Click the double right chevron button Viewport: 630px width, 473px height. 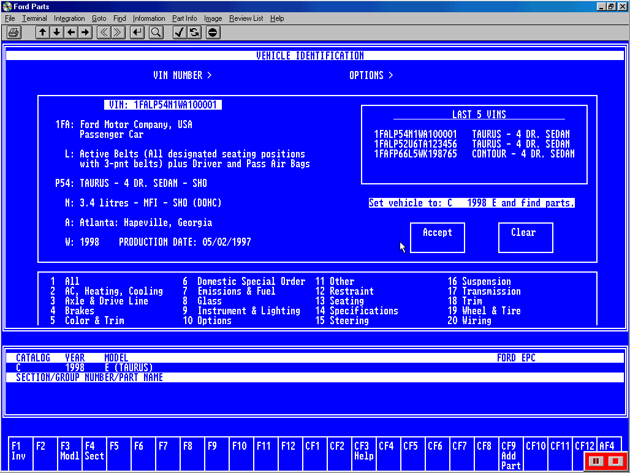point(118,32)
